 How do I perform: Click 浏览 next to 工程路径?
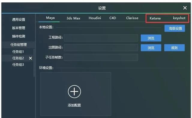(x=151, y=38)
